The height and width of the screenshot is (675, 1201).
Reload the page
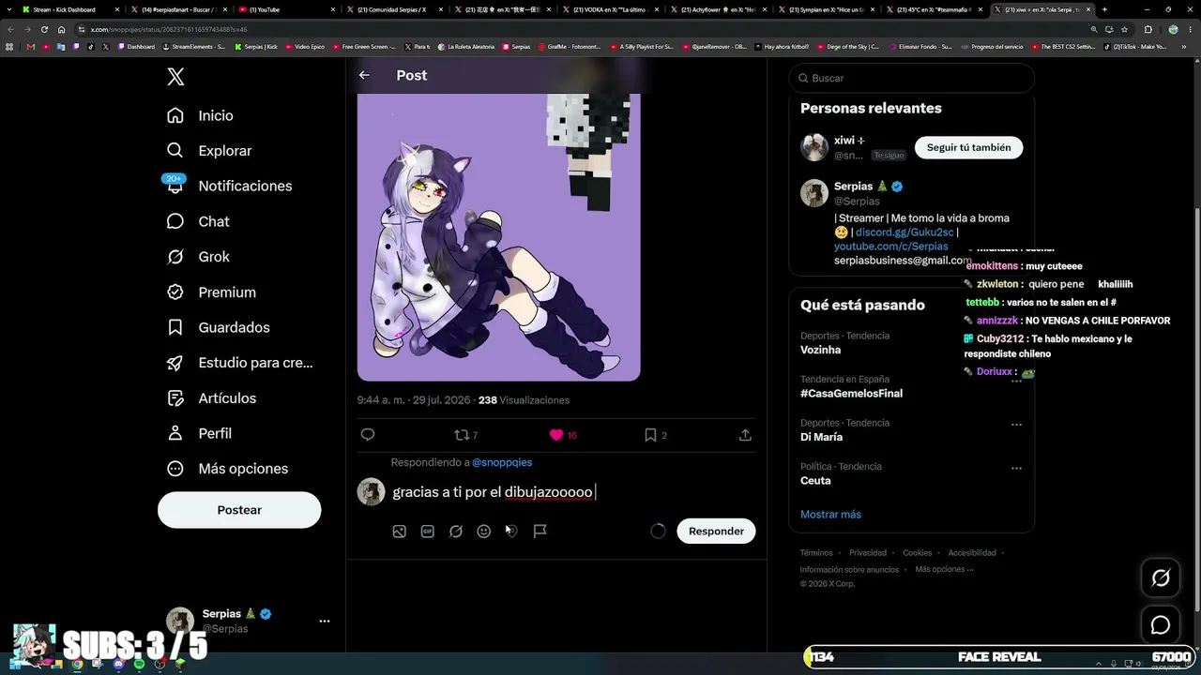pos(44,29)
